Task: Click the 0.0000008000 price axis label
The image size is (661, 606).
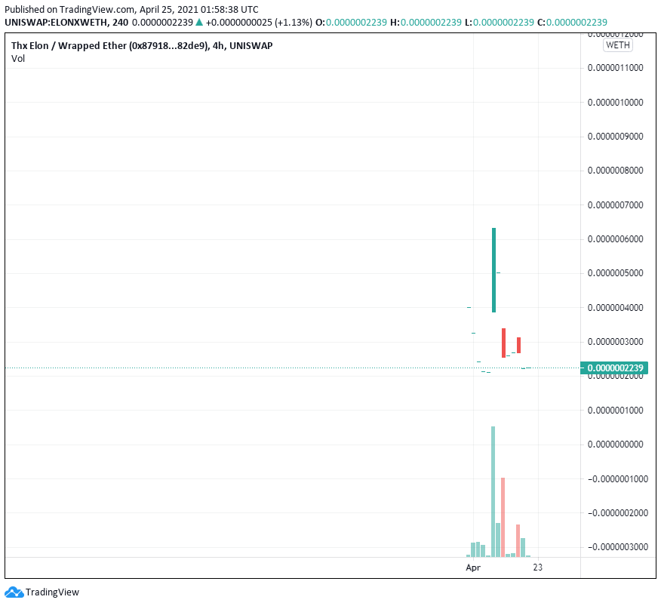Action: click(x=616, y=171)
